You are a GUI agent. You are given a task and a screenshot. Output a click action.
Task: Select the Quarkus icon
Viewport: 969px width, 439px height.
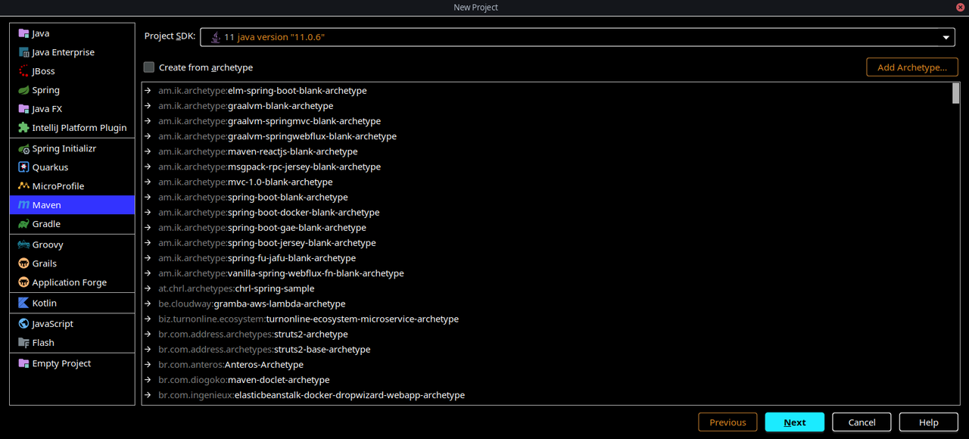23,167
